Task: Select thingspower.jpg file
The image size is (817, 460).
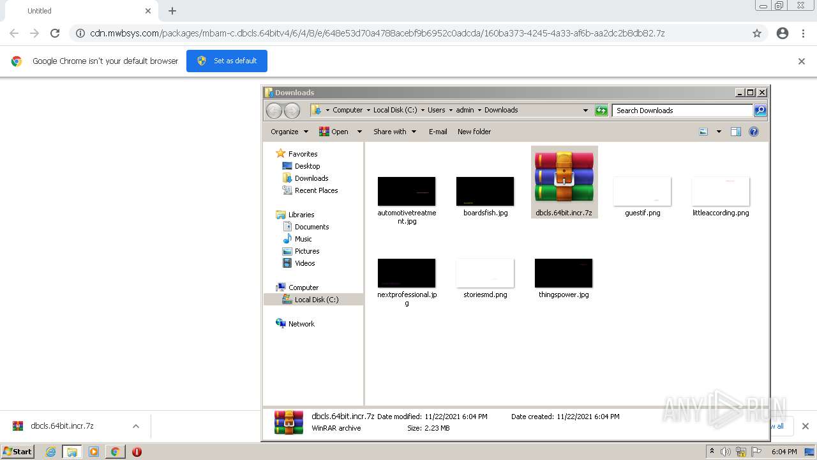Action: click(x=564, y=278)
